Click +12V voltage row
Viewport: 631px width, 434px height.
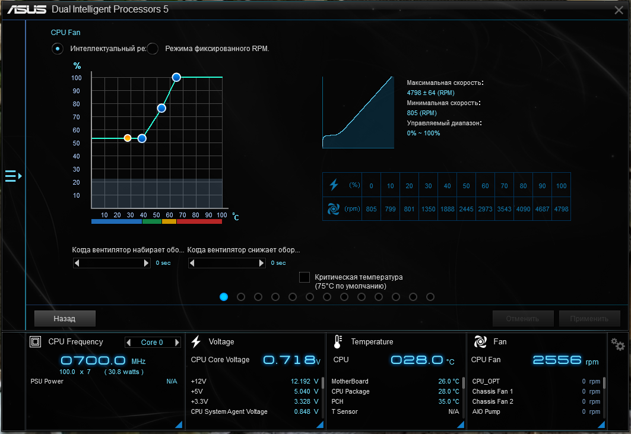[254, 381]
